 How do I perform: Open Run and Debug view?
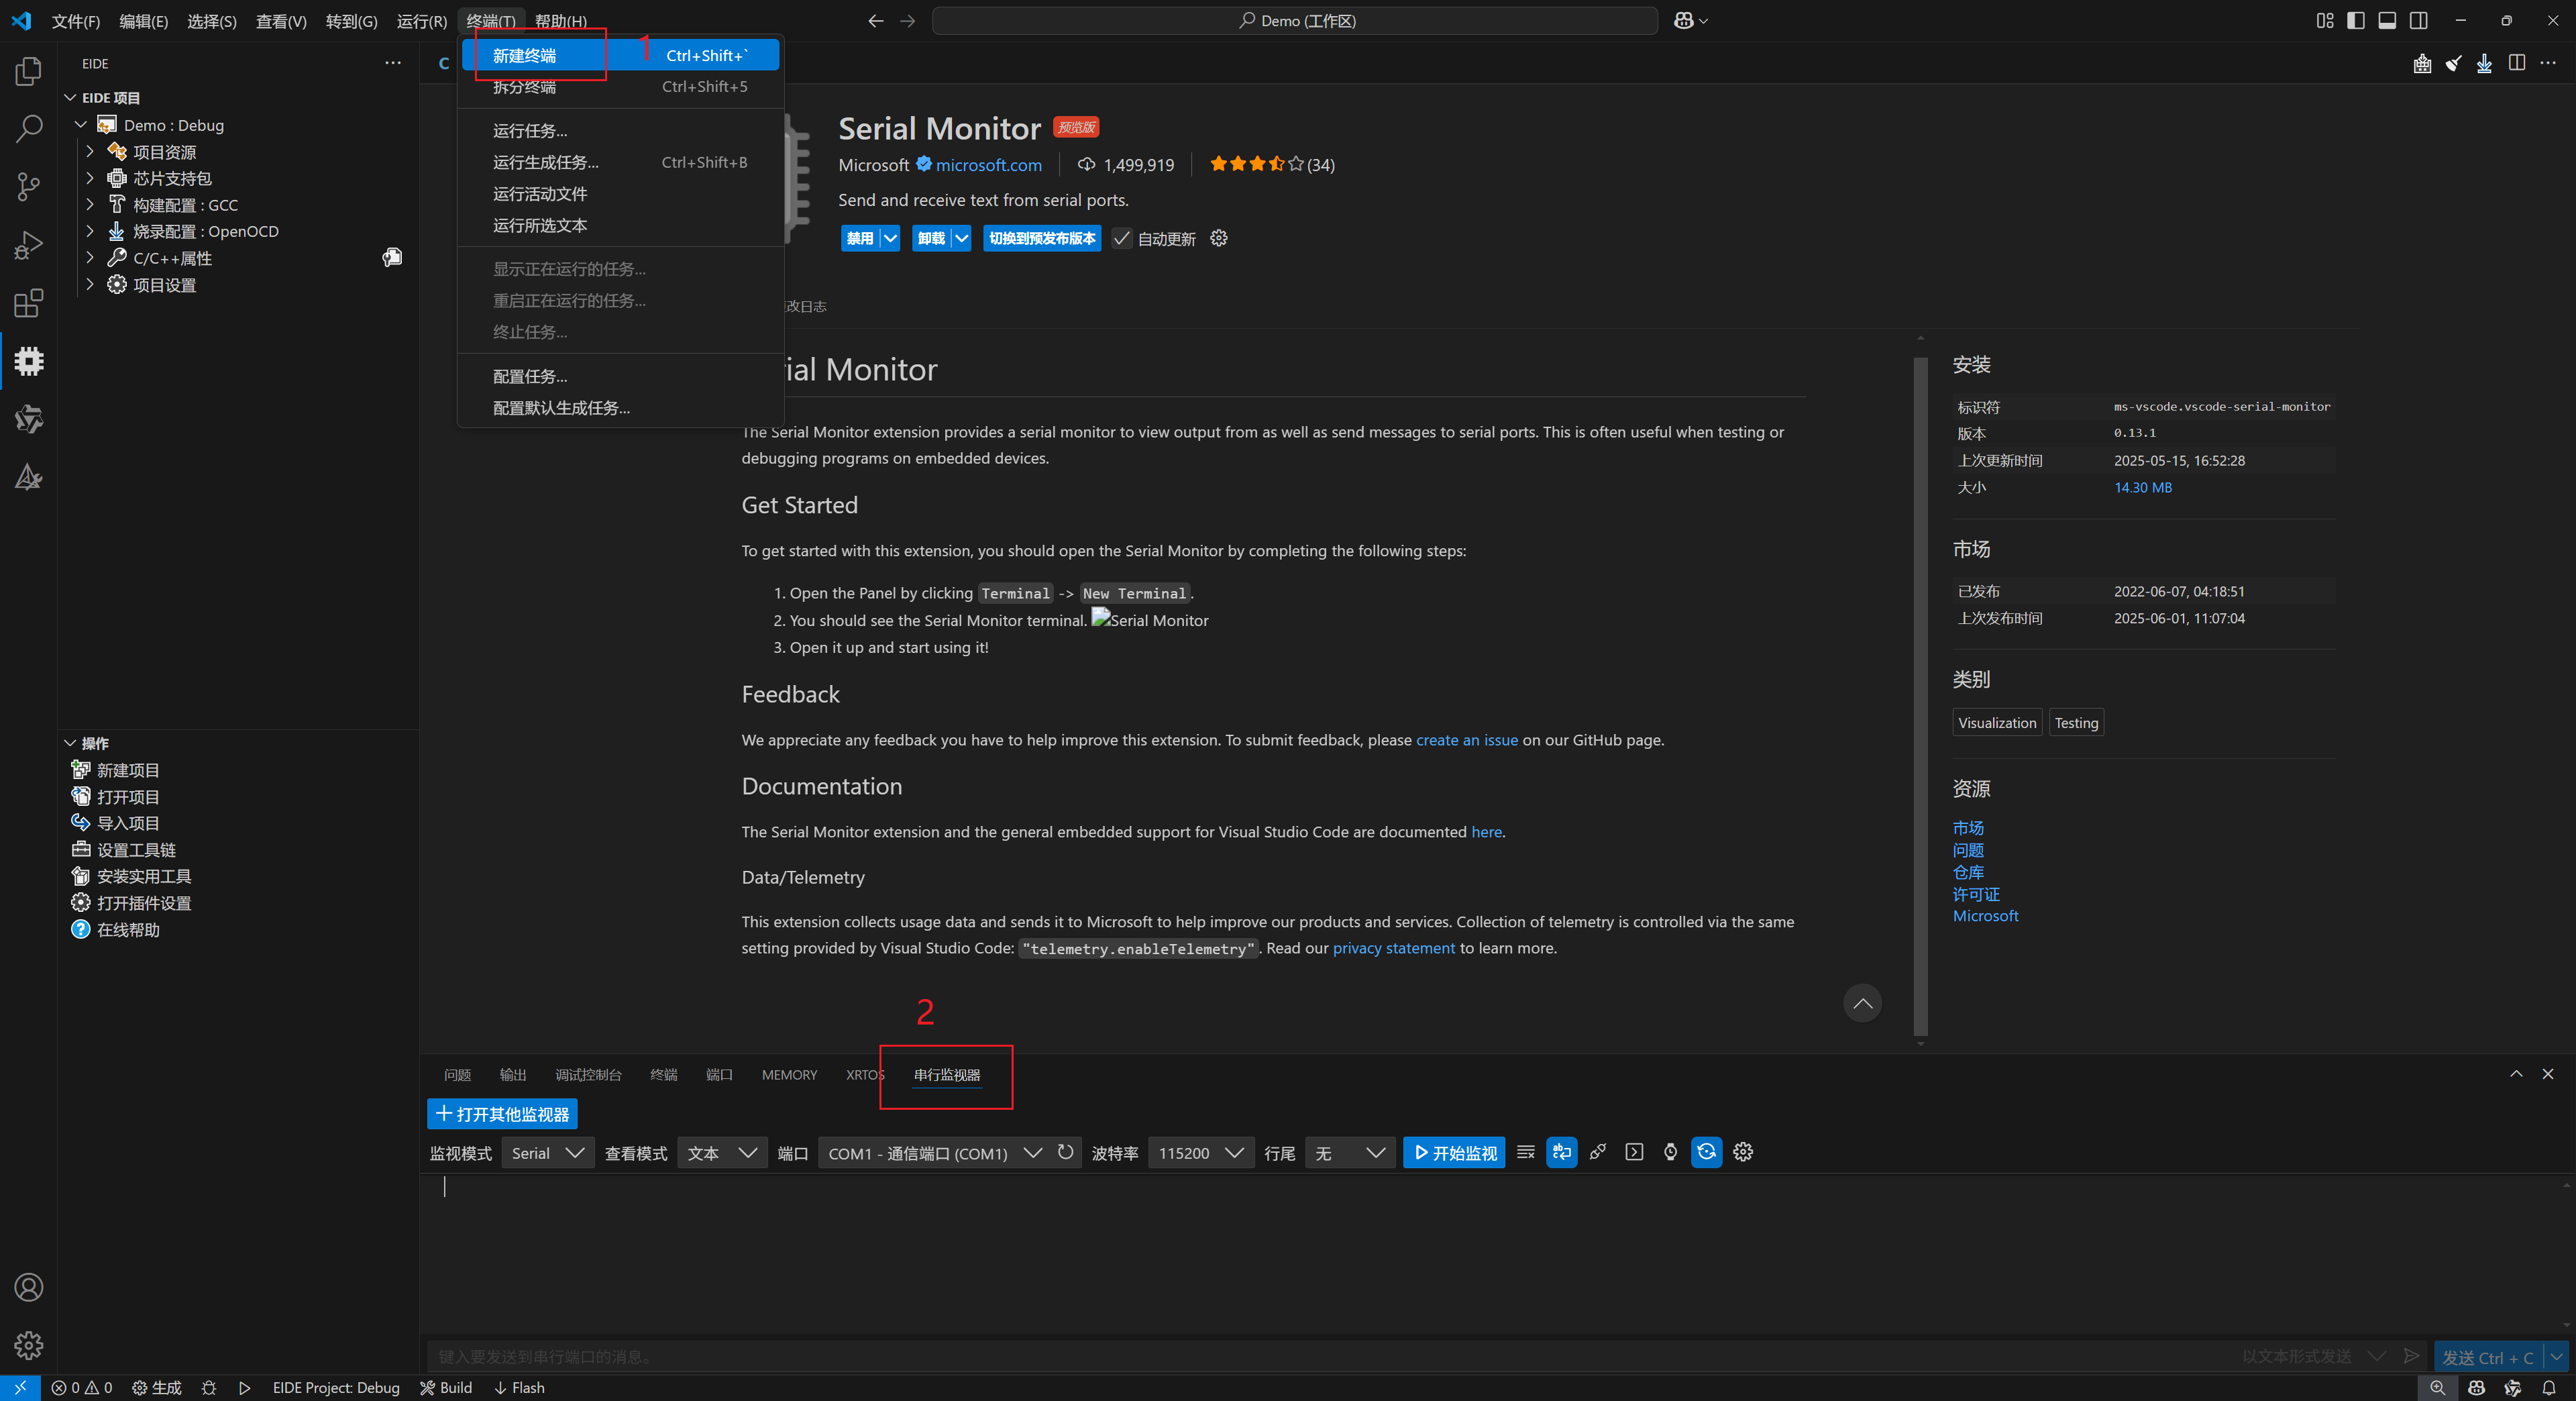(29, 245)
